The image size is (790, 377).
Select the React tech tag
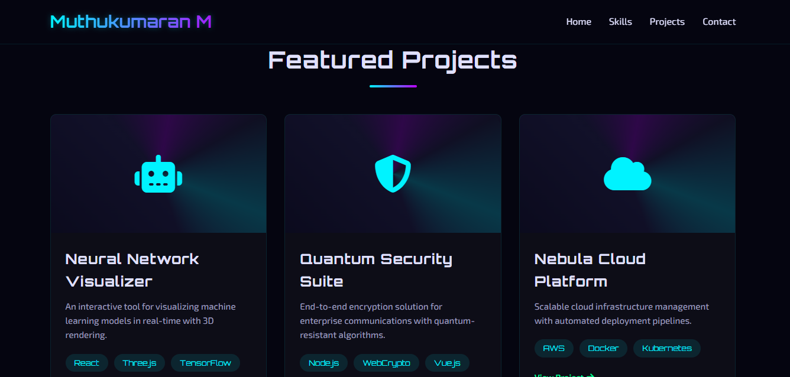point(86,363)
